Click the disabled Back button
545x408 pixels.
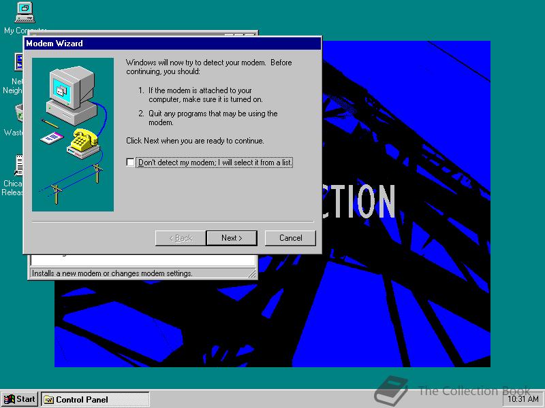point(181,238)
